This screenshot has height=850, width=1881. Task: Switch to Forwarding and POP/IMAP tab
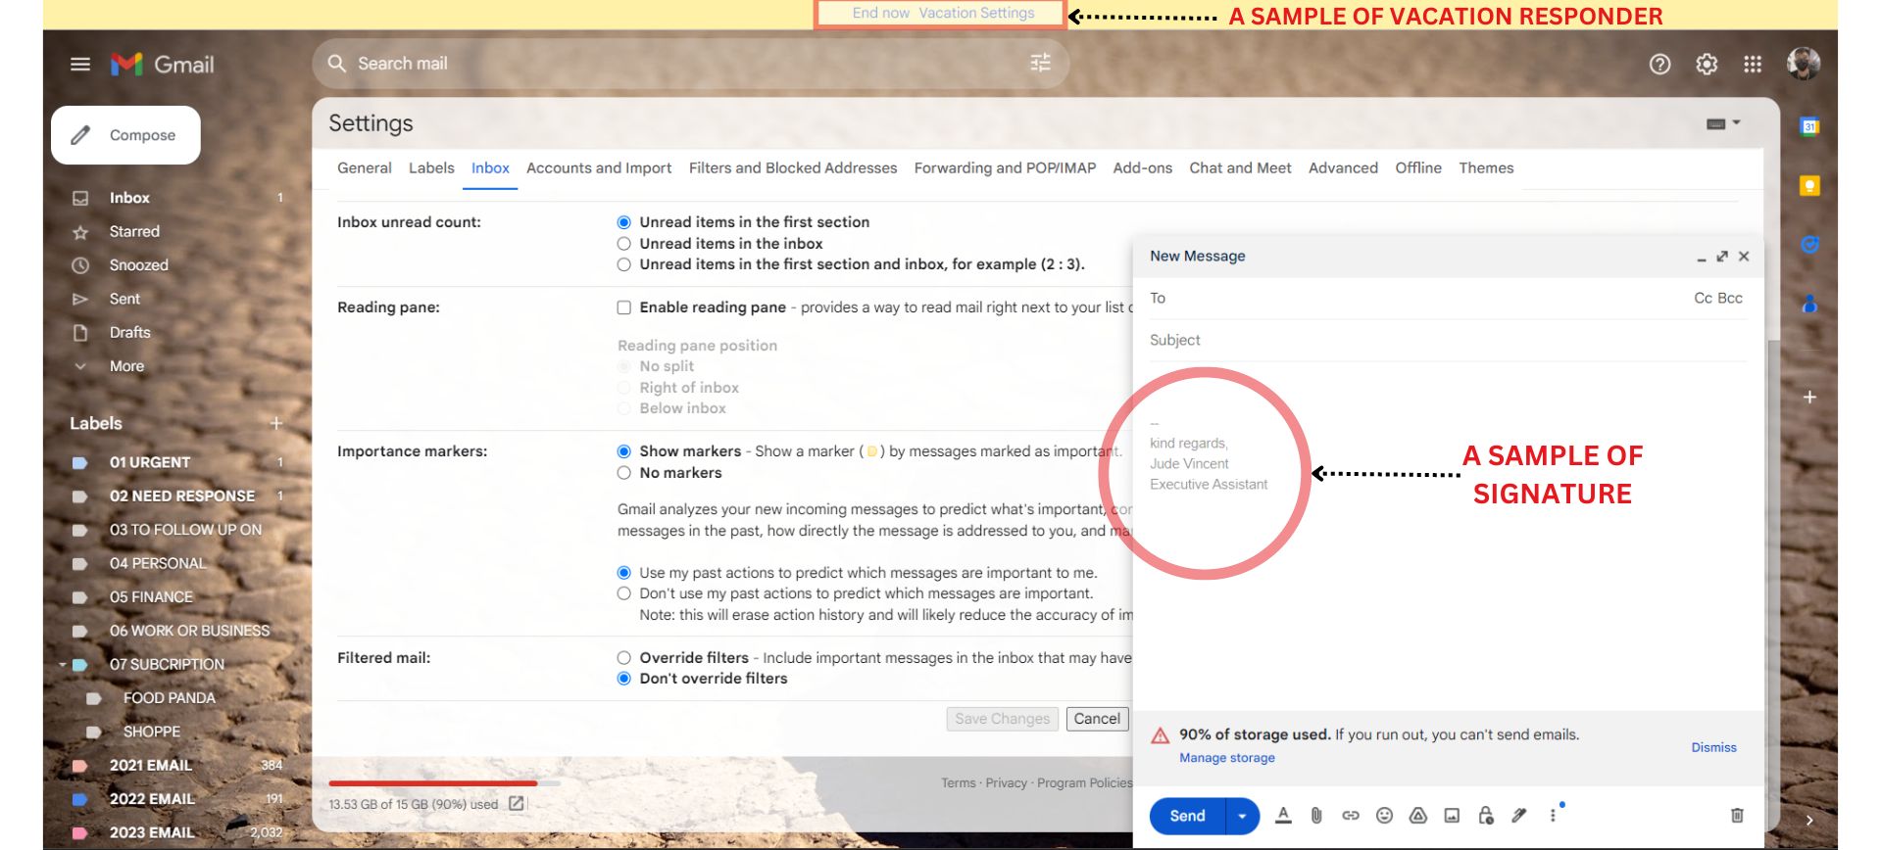click(1005, 168)
